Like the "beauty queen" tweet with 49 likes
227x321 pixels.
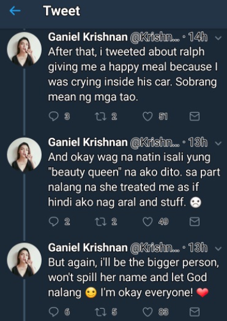pos(147,222)
